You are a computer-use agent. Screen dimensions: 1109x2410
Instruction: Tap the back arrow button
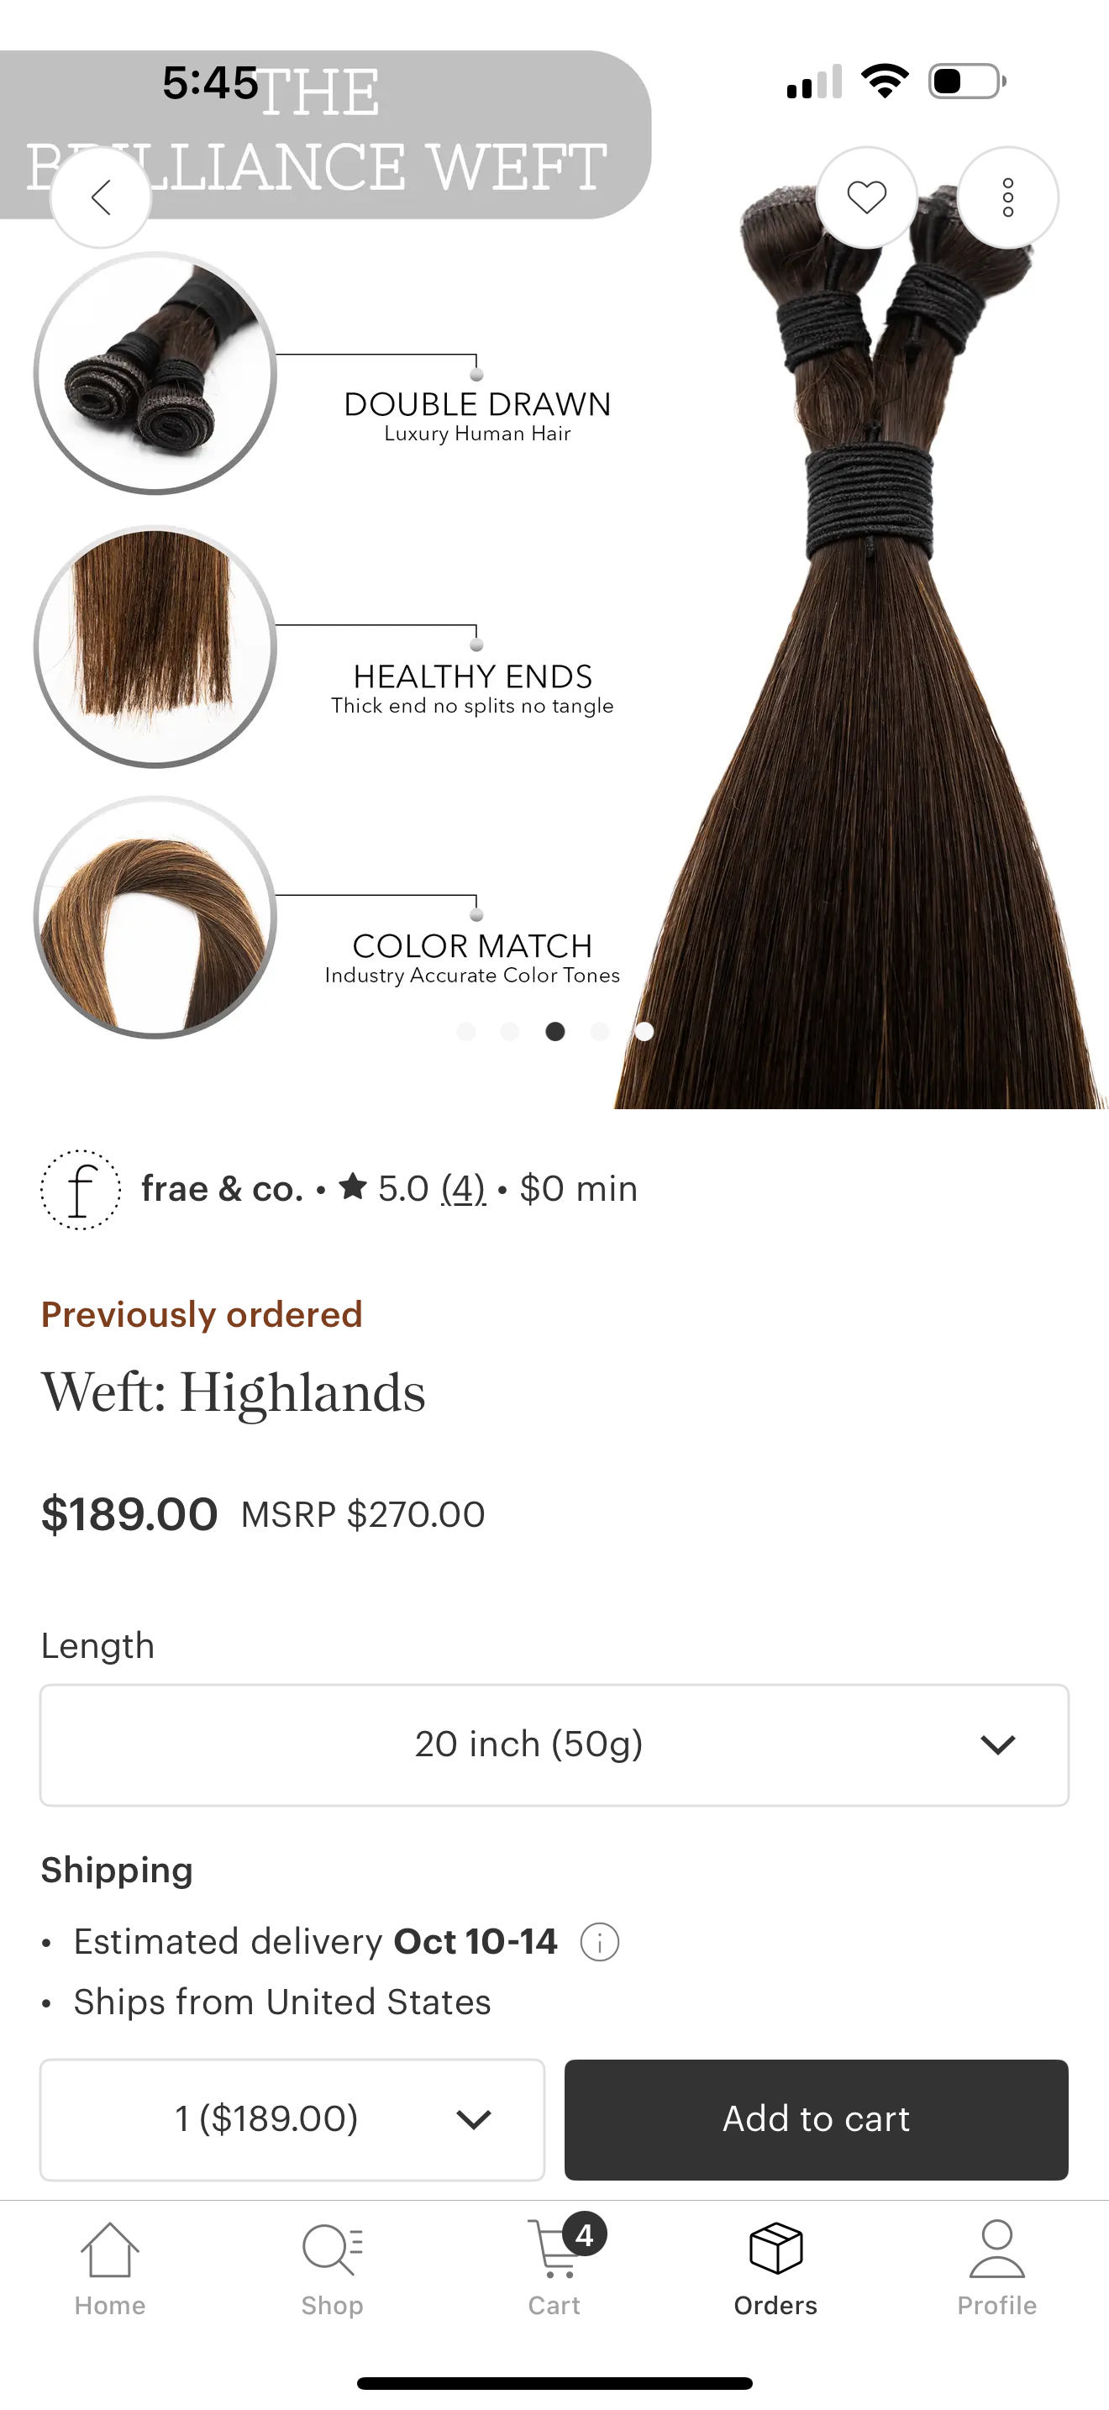(101, 197)
